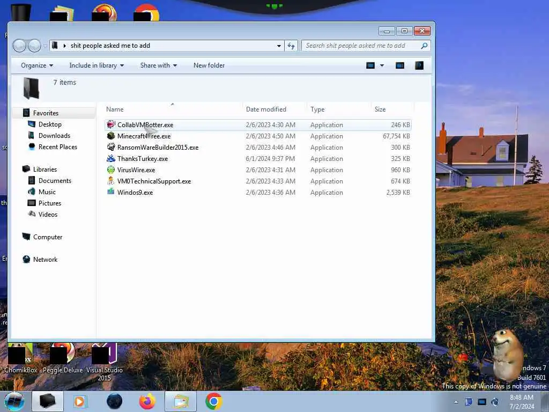Select the VirusWire.exe file icon
Image resolution: width=549 pixels, height=412 pixels.
(x=110, y=170)
